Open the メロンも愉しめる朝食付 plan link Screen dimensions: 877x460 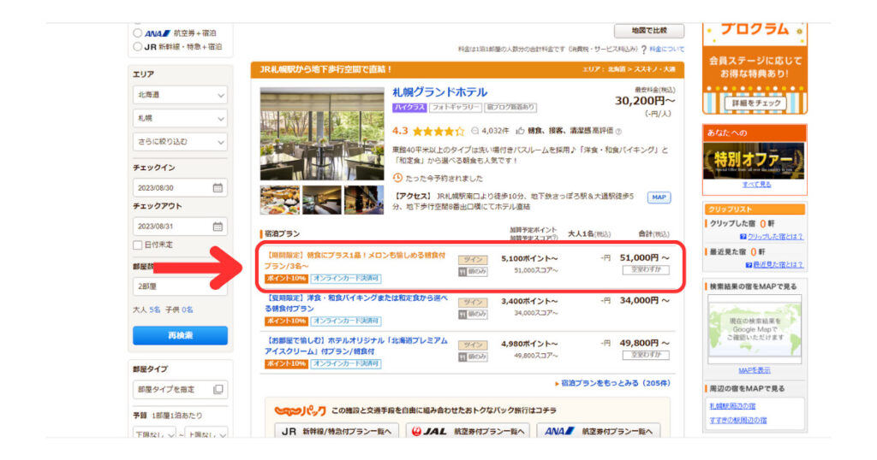(355, 260)
